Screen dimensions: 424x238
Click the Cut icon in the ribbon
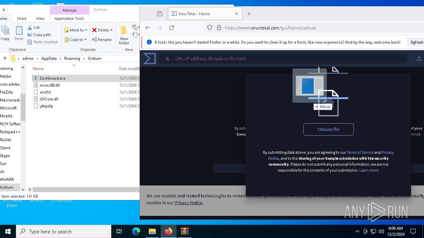(x=30, y=27)
